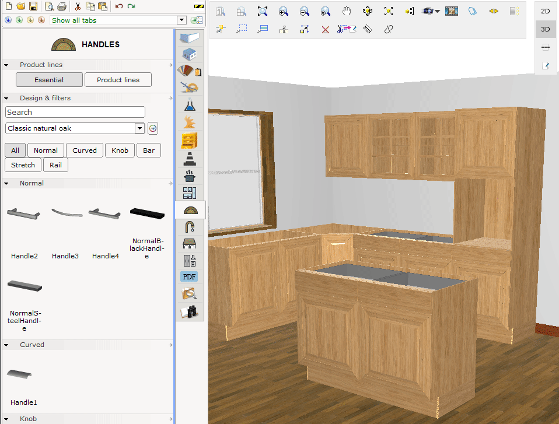Filter handles by Knob type
Viewport: 559px width, 424px height.
coord(120,150)
